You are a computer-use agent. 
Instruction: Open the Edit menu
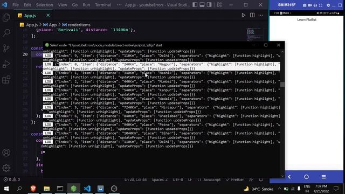point(27,5)
